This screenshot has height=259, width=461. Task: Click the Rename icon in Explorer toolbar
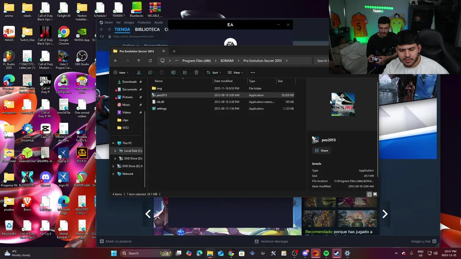173,72
